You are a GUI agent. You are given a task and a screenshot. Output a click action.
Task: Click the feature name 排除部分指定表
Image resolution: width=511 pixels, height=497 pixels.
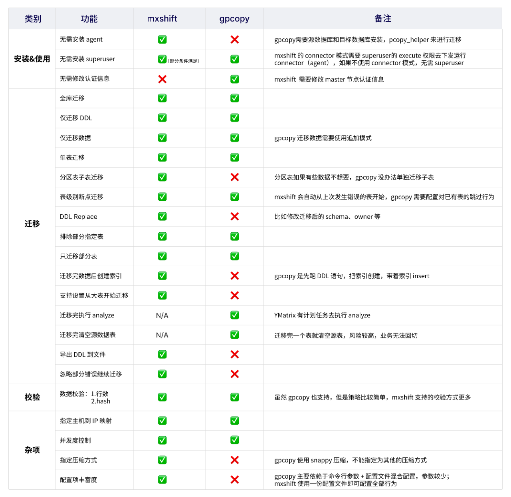81,236
